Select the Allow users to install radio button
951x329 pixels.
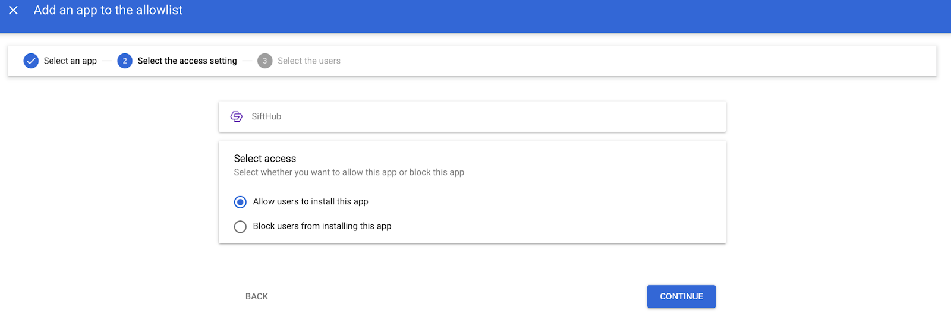(x=240, y=202)
